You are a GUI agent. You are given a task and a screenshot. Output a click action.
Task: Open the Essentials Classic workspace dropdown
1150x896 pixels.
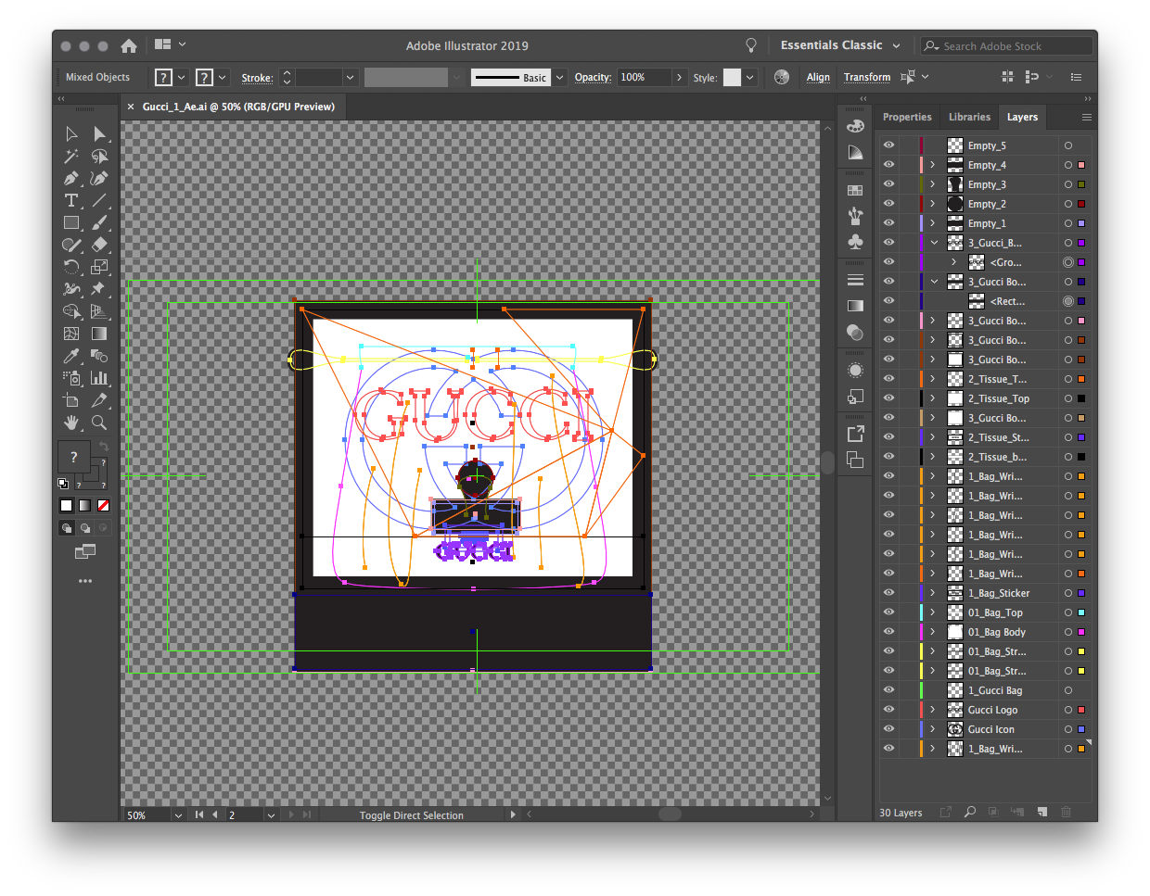(x=840, y=45)
